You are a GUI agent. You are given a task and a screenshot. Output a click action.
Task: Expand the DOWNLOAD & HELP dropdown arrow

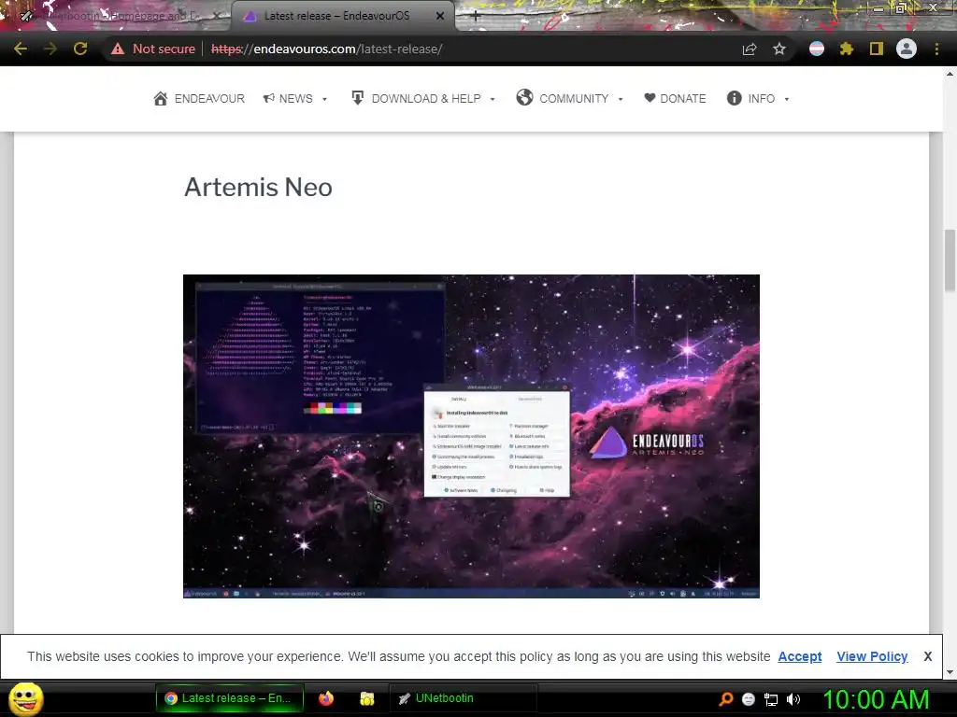(x=493, y=99)
